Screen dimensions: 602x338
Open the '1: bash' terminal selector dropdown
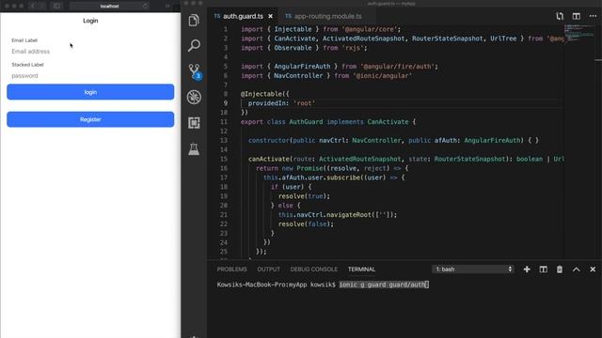point(472,269)
